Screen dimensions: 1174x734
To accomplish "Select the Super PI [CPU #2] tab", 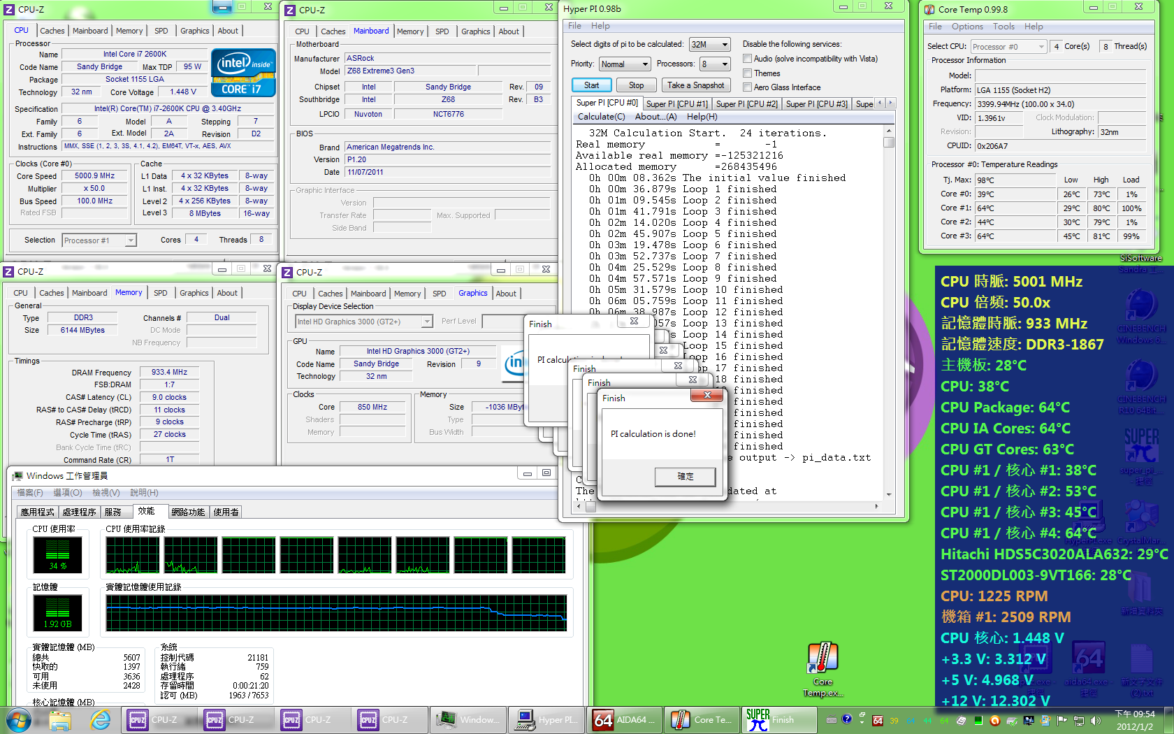I will [x=746, y=104].
